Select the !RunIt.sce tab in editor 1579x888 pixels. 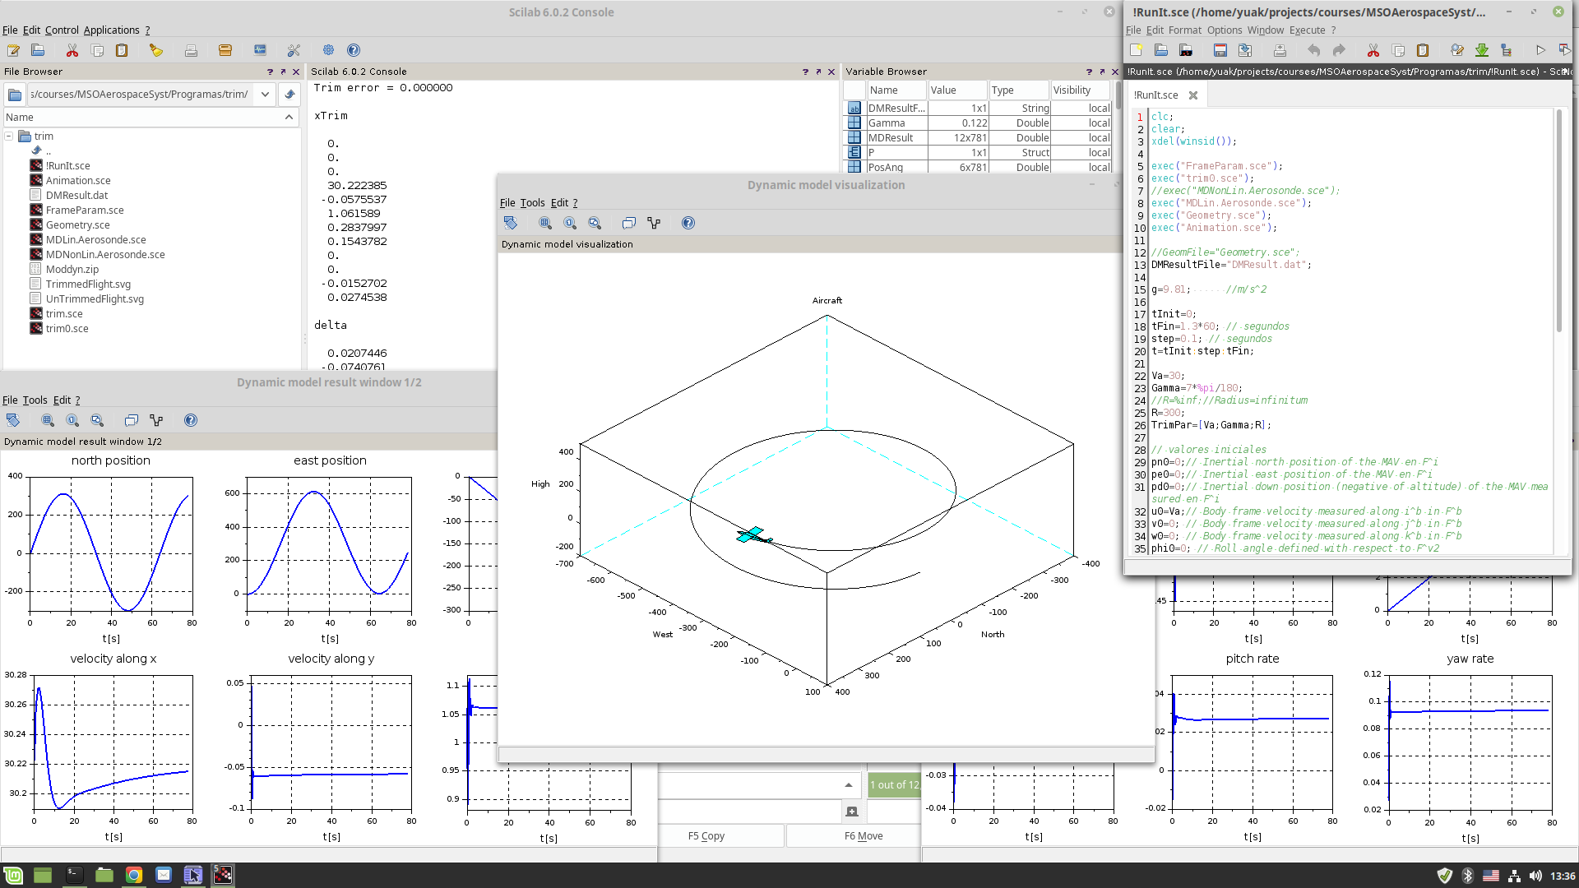pos(1155,95)
